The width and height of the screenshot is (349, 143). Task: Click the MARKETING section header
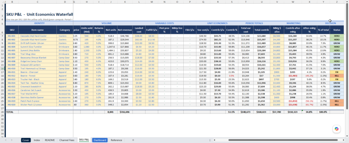click(293, 23)
